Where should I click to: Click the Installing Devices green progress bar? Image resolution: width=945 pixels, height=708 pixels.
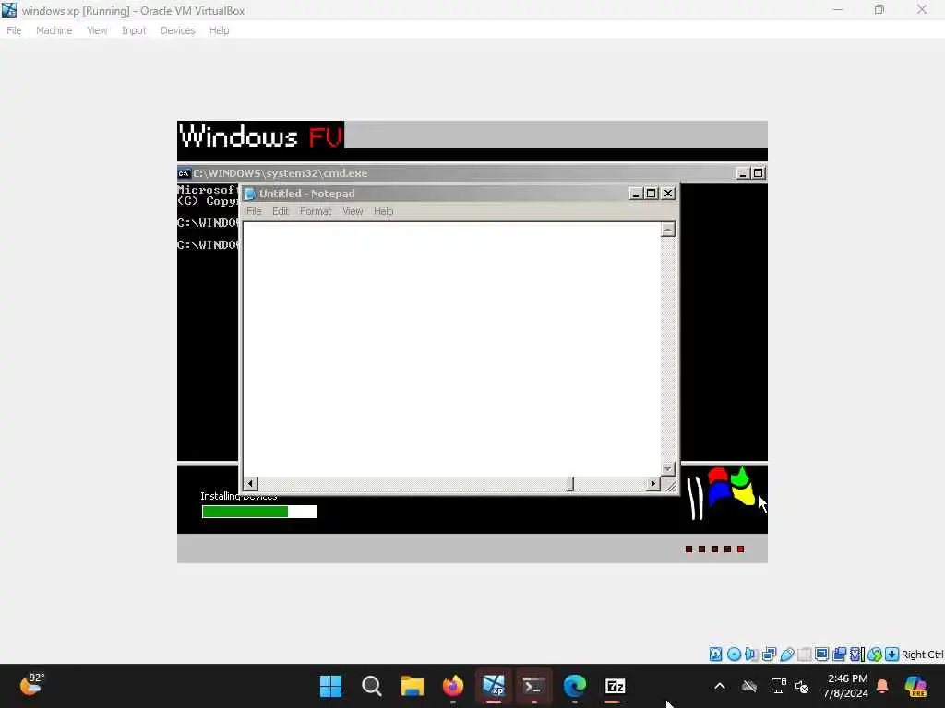pyautogui.click(x=259, y=512)
